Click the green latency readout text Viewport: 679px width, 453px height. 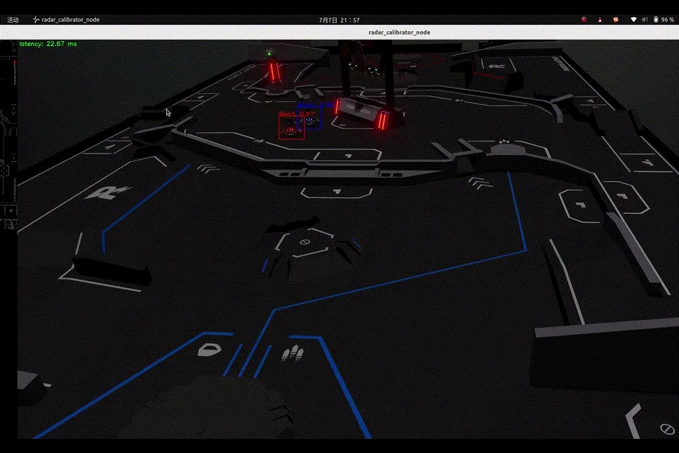(49, 44)
